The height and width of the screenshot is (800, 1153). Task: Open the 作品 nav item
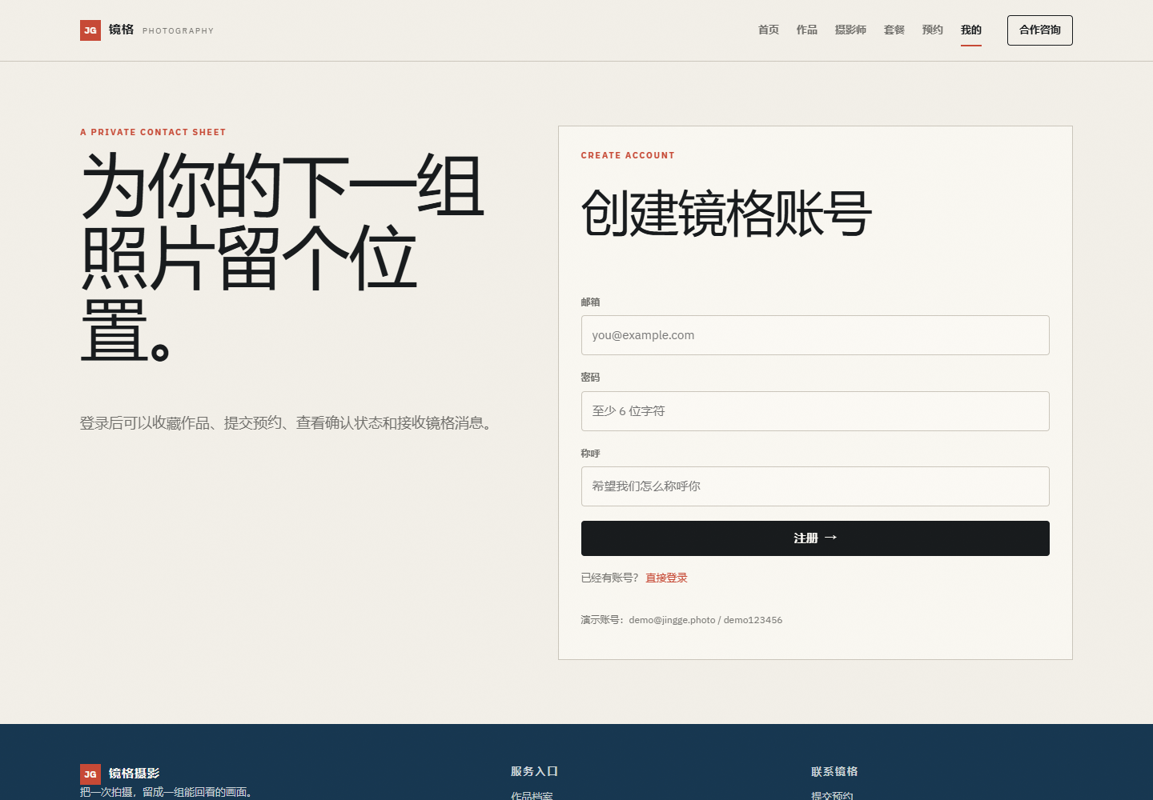pos(807,30)
